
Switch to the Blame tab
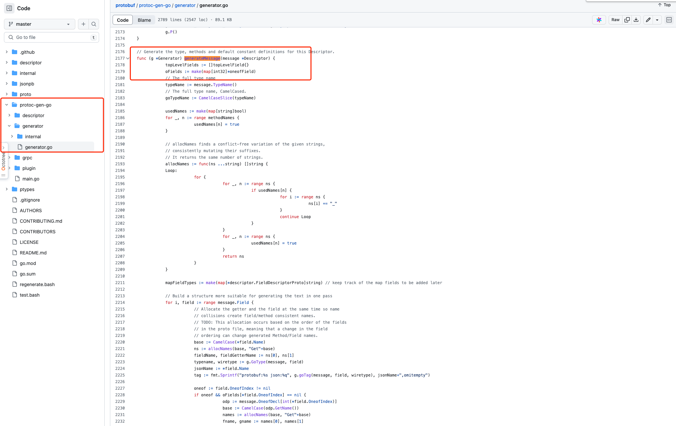[x=144, y=20]
